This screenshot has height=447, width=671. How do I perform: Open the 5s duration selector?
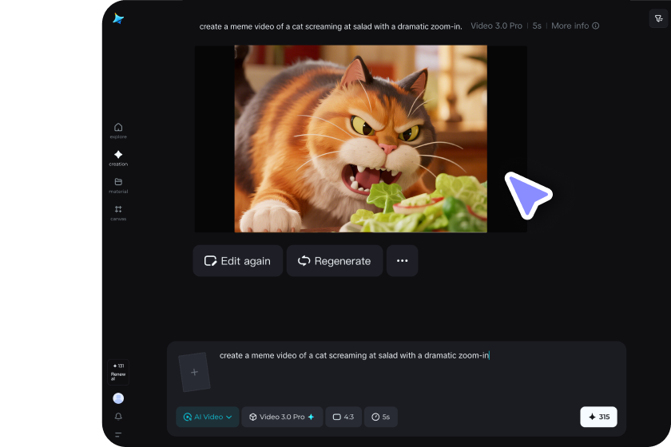pyautogui.click(x=381, y=417)
